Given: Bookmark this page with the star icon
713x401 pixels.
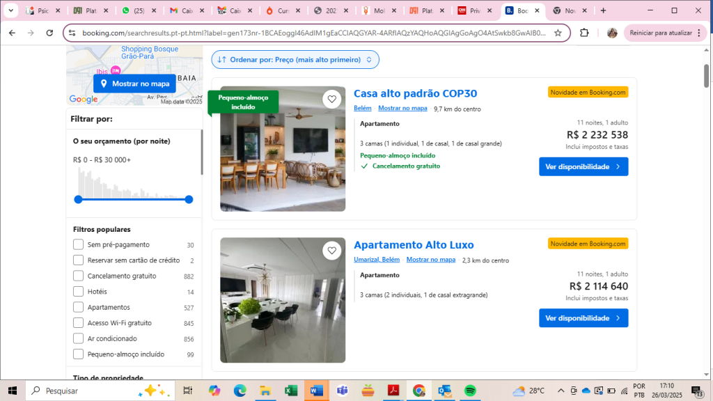Looking at the screenshot, I should [558, 33].
